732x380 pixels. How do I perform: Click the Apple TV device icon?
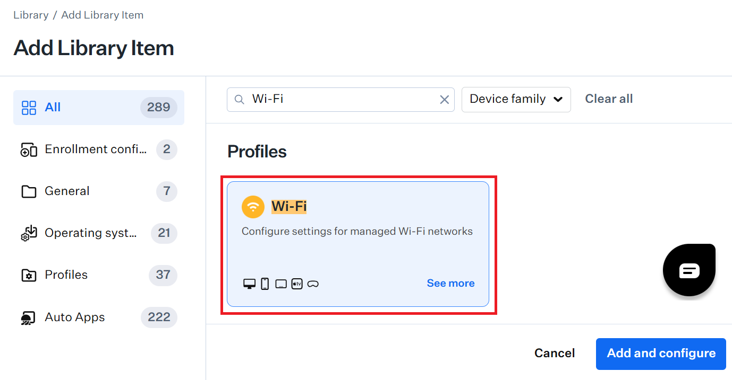(297, 284)
